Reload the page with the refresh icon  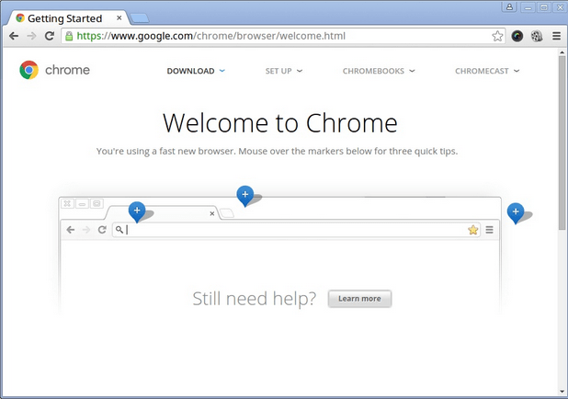click(x=50, y=36)
